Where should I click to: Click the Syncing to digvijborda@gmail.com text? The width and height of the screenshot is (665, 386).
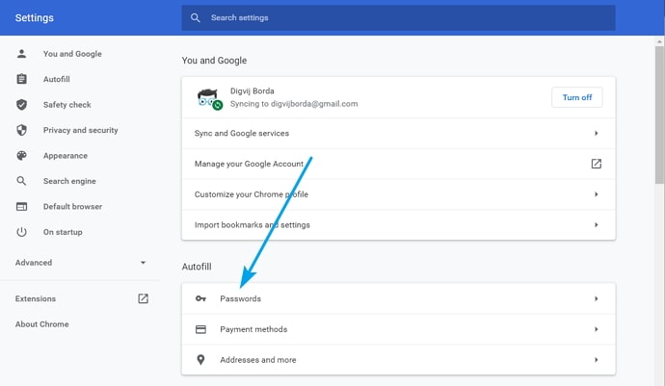tap(294, 104)
